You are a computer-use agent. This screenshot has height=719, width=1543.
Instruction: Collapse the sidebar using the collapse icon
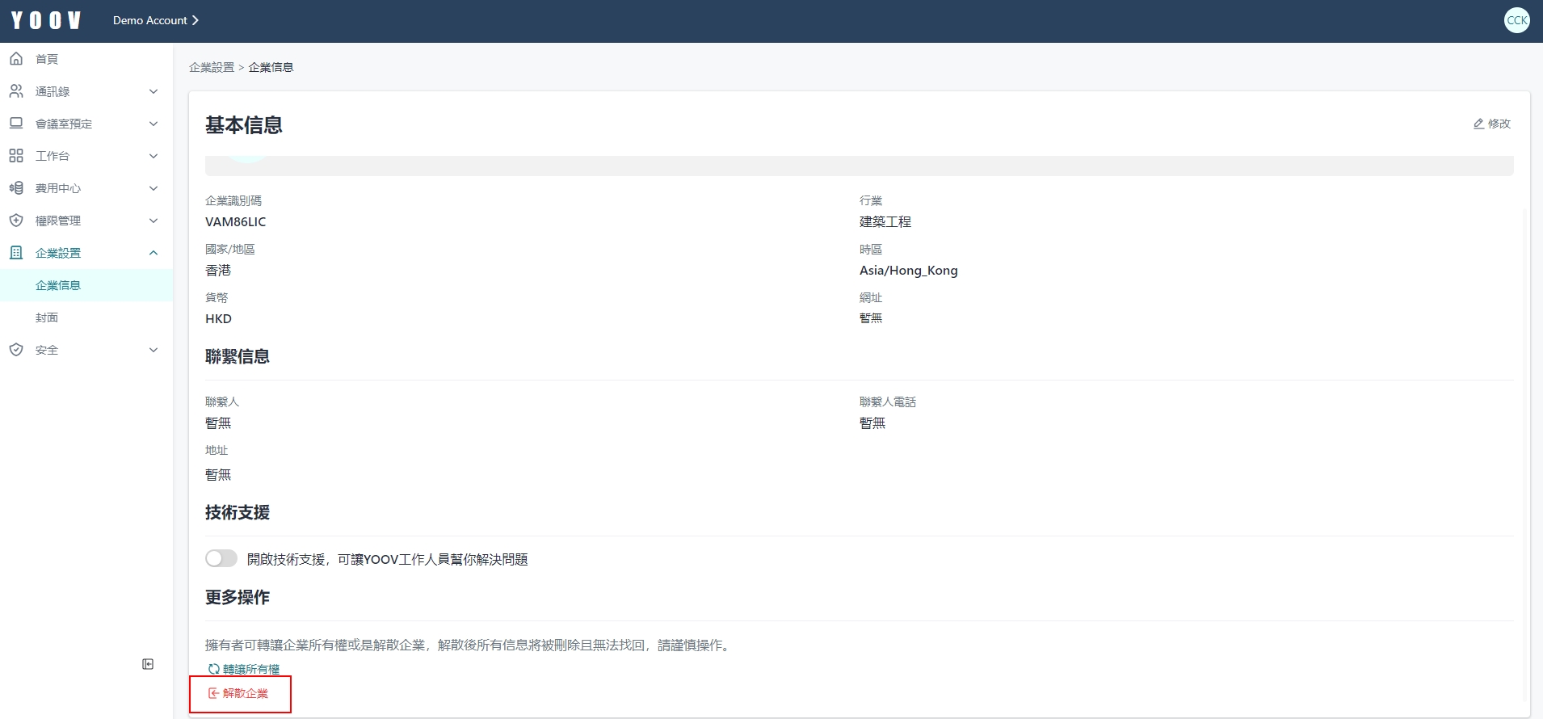click(148, 664)
